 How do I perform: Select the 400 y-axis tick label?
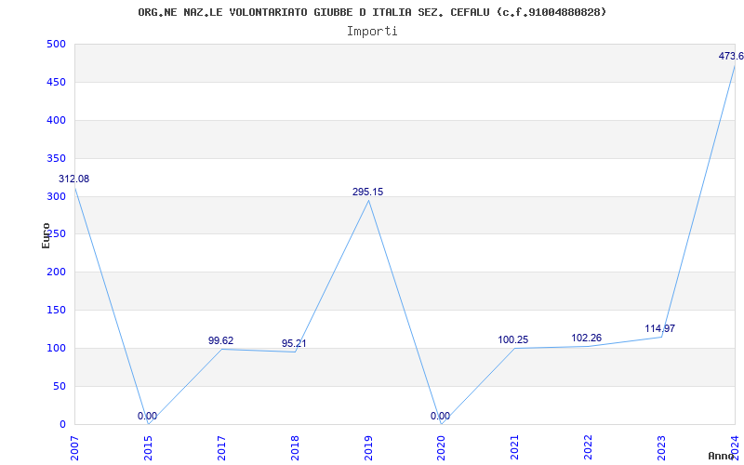[56, 120]
